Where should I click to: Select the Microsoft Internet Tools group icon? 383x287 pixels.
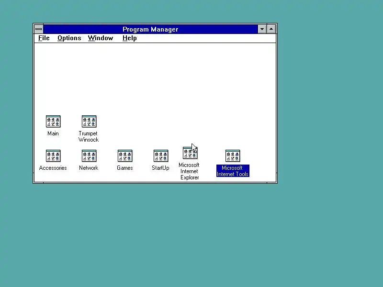pyautogui.click(x=233, y=156)
